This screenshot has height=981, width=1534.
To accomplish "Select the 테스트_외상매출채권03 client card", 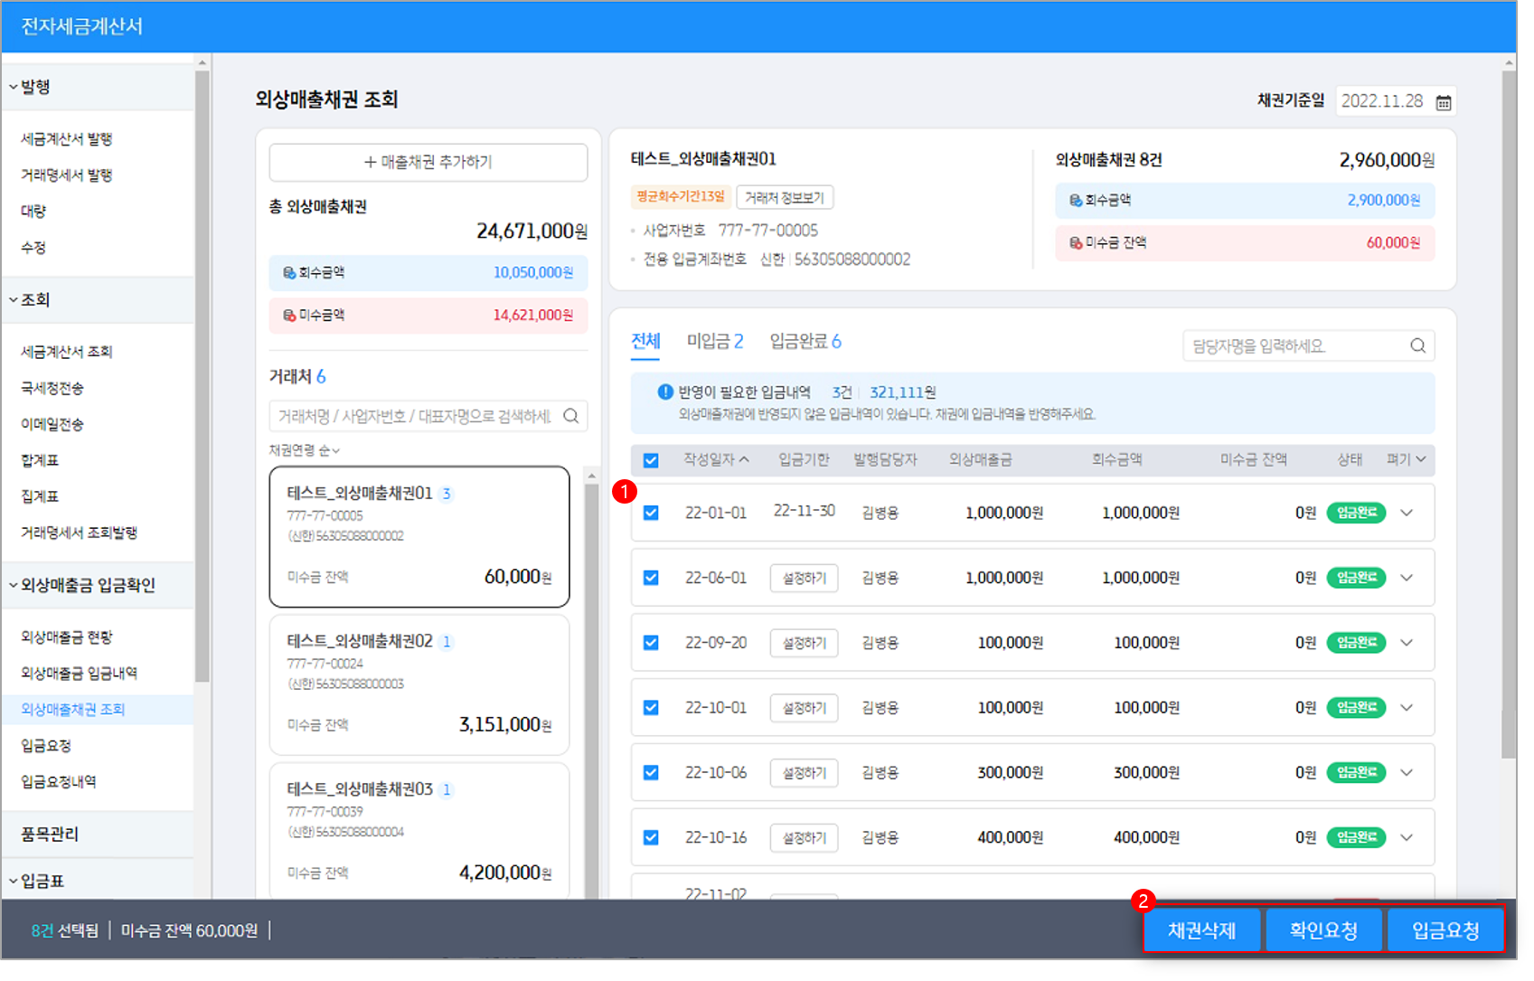I will [419, 832].
